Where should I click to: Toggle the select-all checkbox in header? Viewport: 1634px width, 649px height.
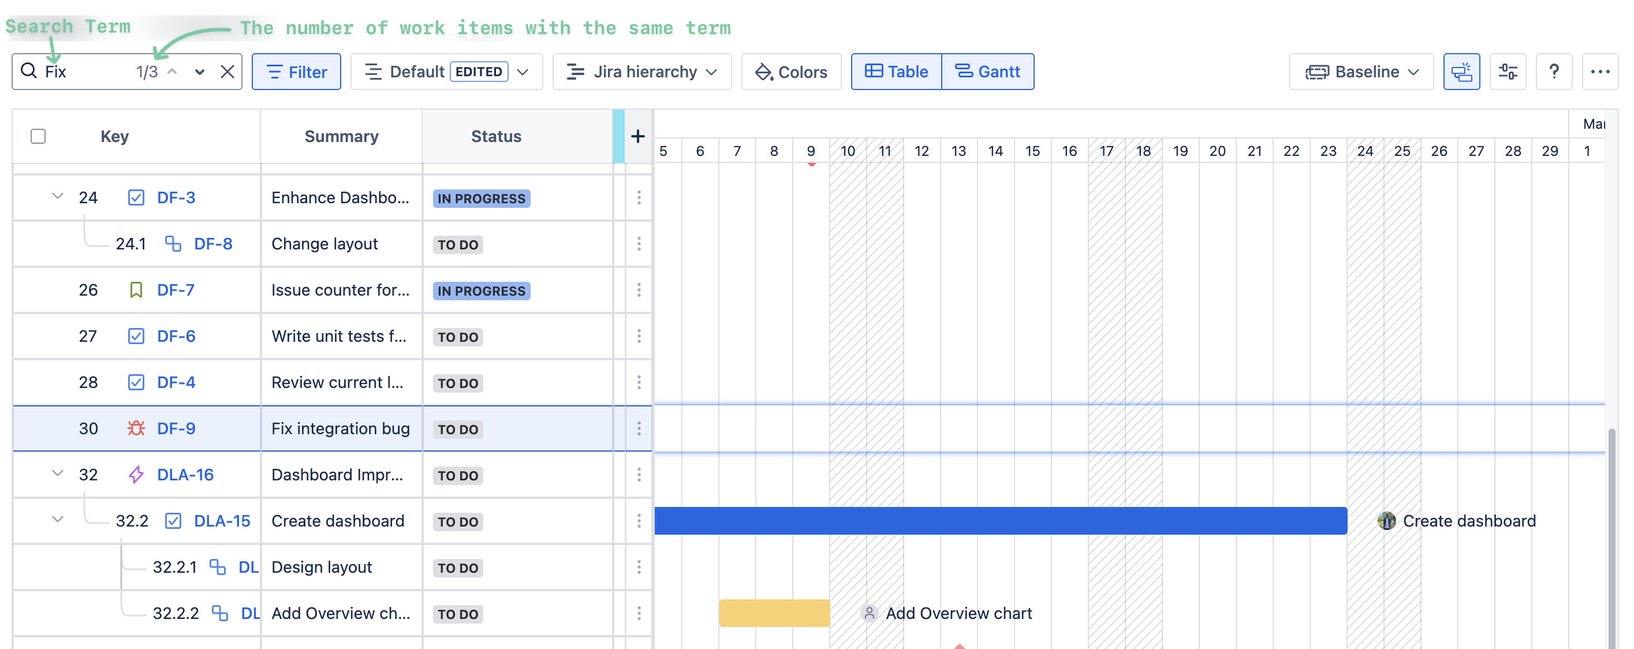point(38,136)
